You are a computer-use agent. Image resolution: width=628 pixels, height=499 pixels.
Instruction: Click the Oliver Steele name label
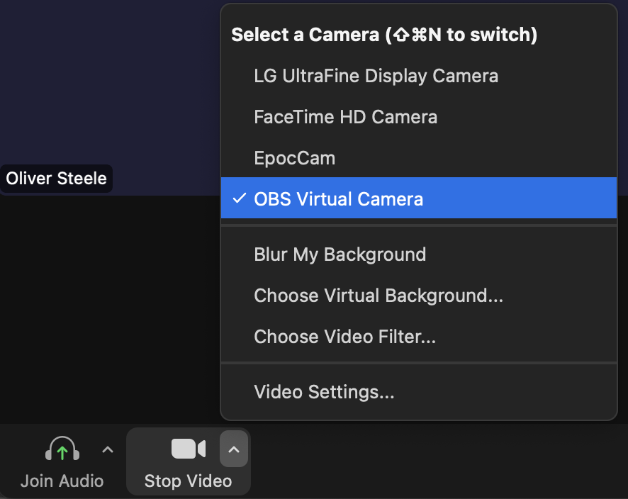coord(56,179)
